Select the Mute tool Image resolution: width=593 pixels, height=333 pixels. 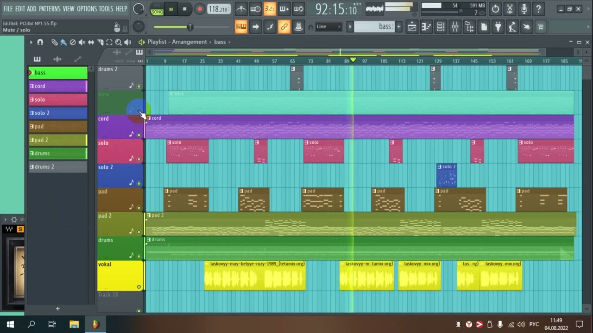click(x=82, y=42)
